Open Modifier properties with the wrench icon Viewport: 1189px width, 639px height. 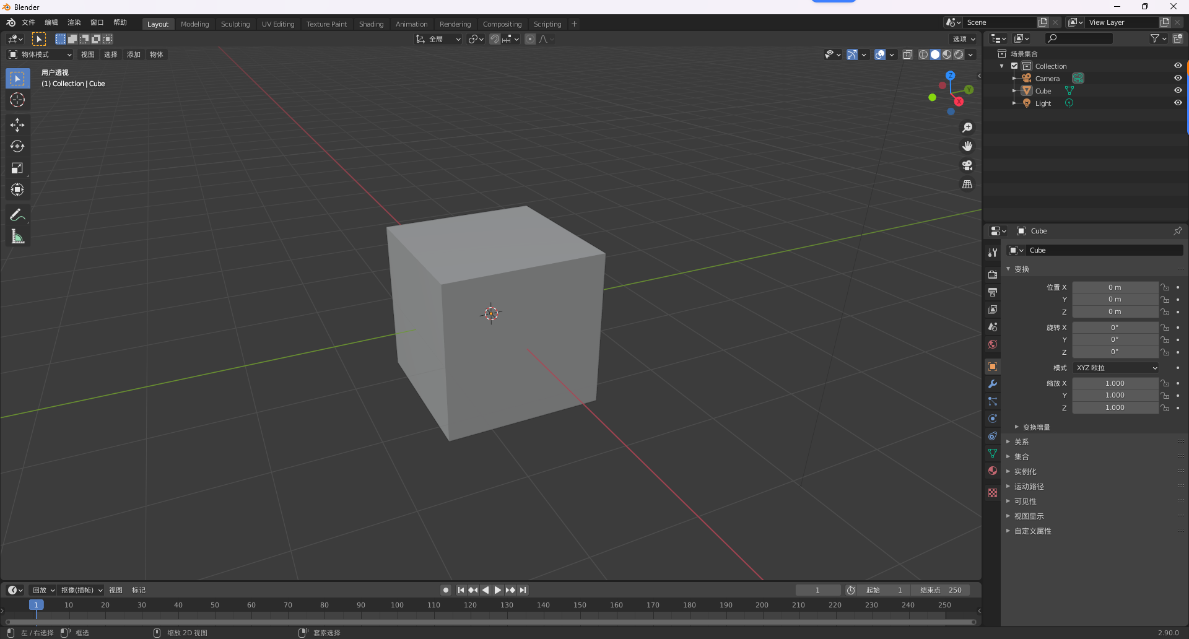(993, 384)
